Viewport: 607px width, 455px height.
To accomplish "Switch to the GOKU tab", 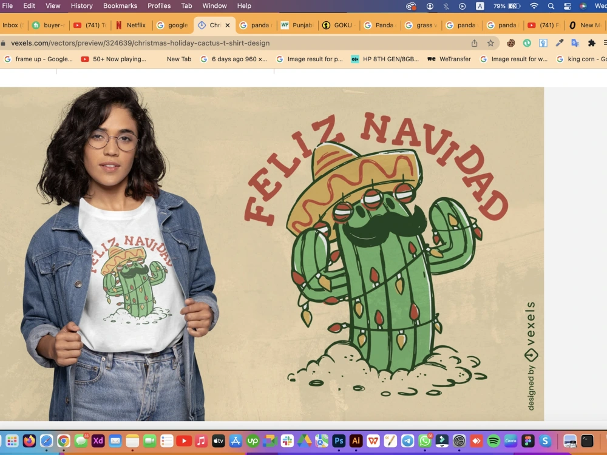I will pyautogui.click(x=339, y=25).
